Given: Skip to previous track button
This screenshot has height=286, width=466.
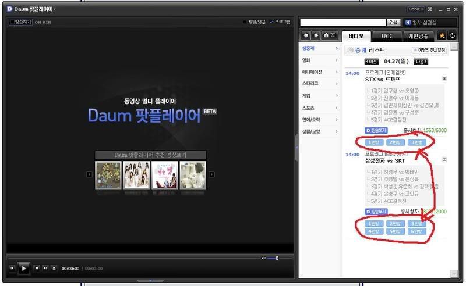Looking at the screenshot, I should [x=12, y=268].
